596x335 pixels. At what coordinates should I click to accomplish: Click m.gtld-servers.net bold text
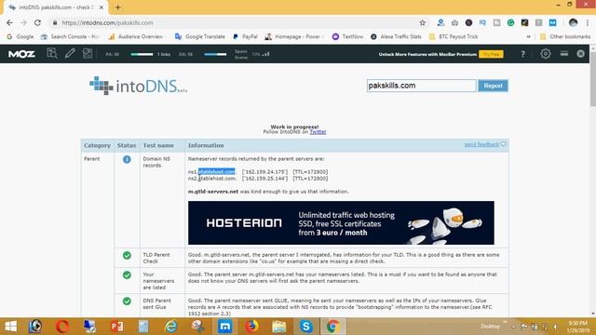pyautogui.click(x=213, y=192)
